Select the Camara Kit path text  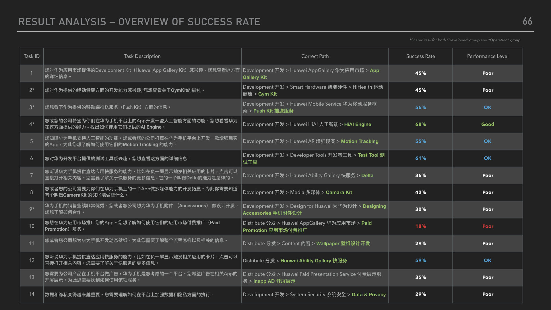(x=339, y=192)
